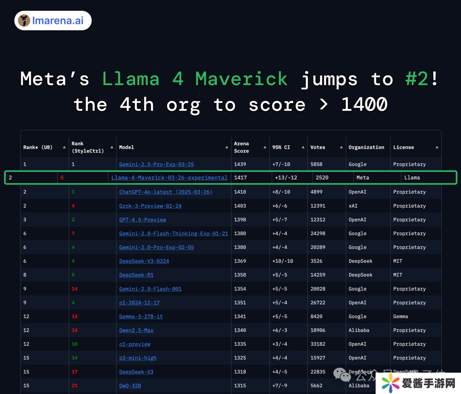Select Gemini-2.0-Flash-Thinking-Exp-01-21 link
The image size is (461, 394).
coord(173,234)
